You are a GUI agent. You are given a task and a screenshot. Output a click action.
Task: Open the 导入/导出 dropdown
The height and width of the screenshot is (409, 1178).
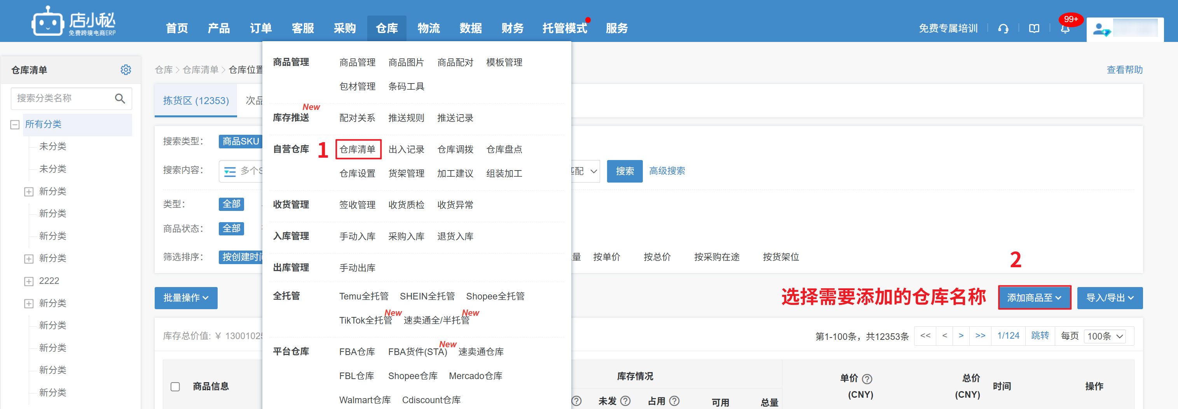coord(1110,298)
